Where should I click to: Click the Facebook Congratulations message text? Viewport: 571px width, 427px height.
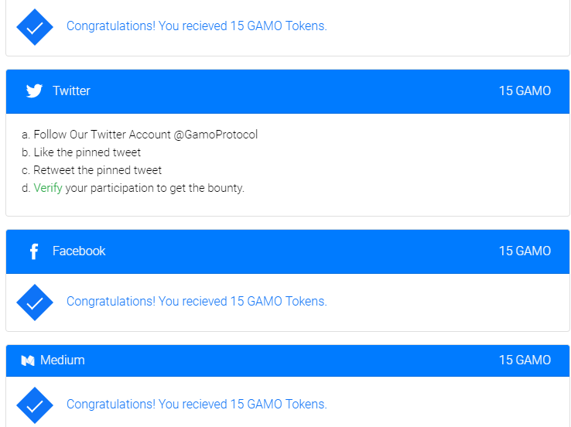pos(197,302)
